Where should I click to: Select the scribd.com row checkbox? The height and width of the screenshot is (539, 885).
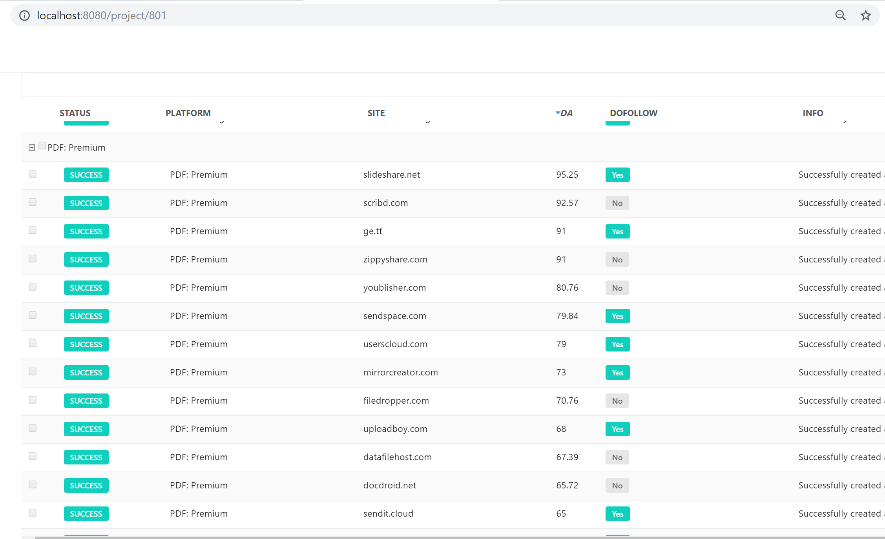click(x=33, y=202)
